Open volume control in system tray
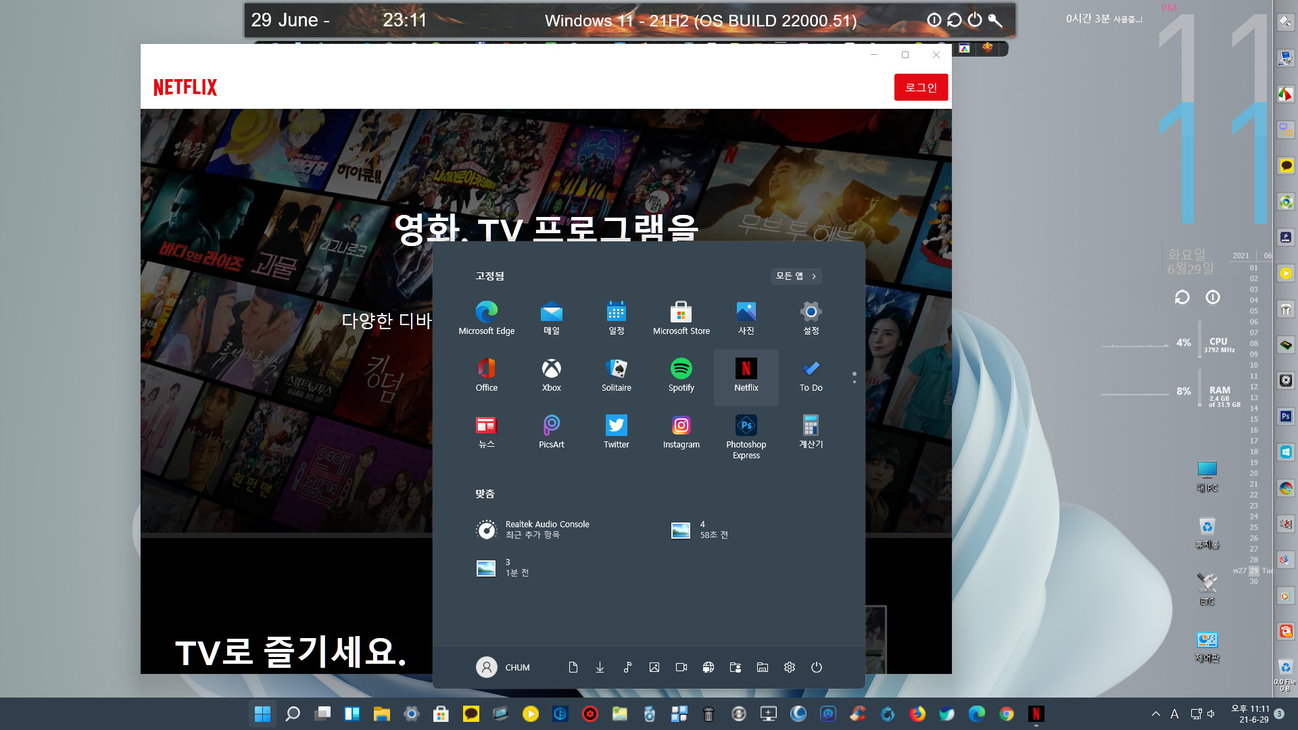Image resolution: width=1298 pixels, height=730 pixels. pyautogui.click(x=1211, y=714)
